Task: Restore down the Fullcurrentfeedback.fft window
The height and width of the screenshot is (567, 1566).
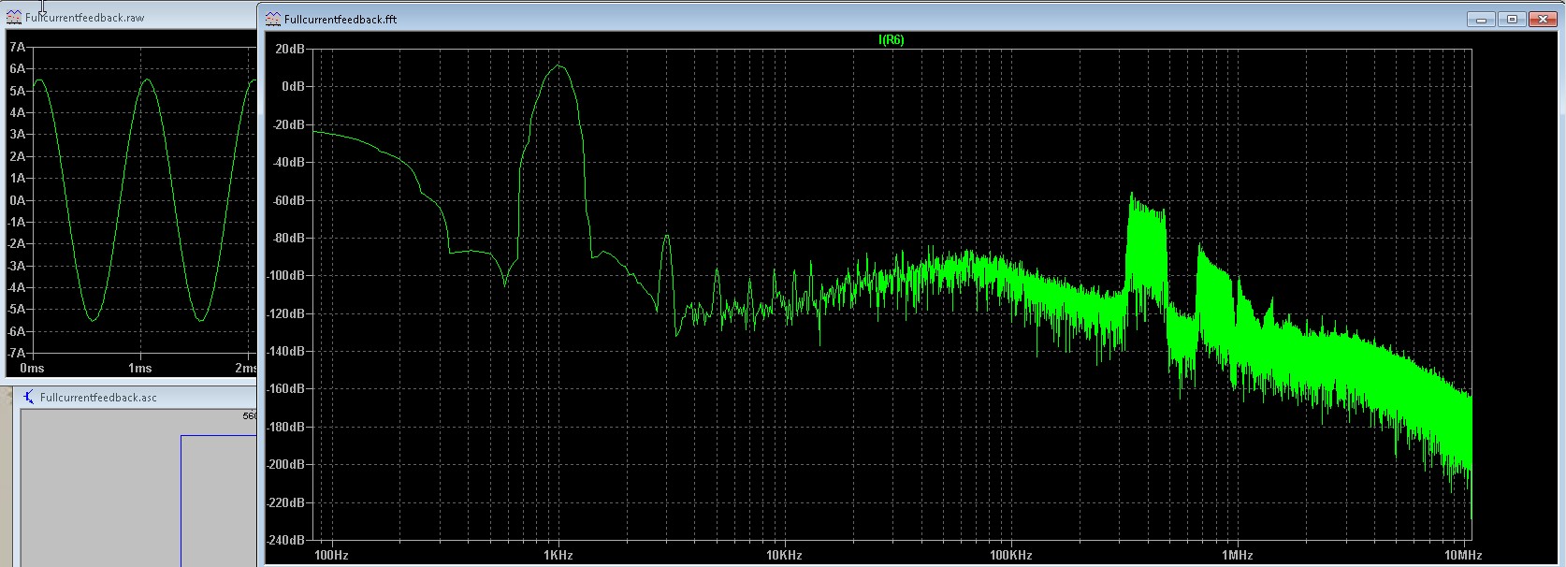Action: [1512, 19]
